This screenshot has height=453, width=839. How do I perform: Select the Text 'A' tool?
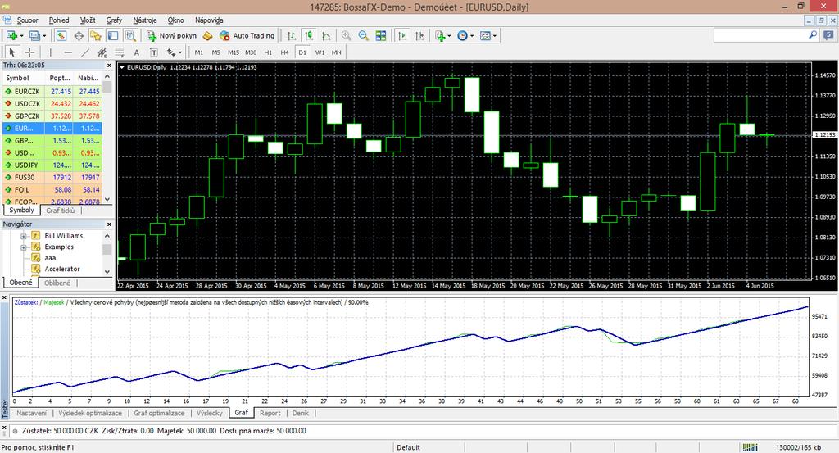pos(137,52)
